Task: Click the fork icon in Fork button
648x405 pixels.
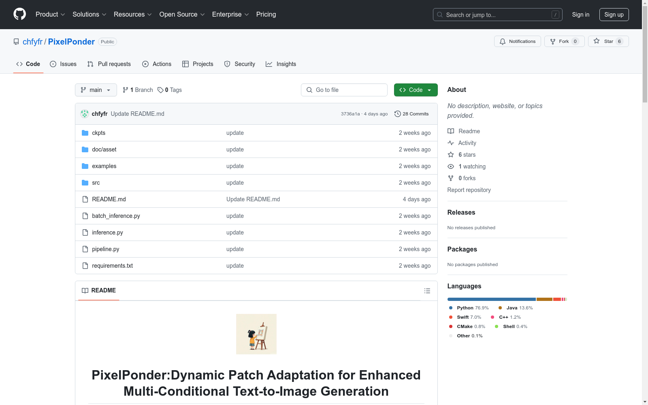Action: click(x=553, y=41)
